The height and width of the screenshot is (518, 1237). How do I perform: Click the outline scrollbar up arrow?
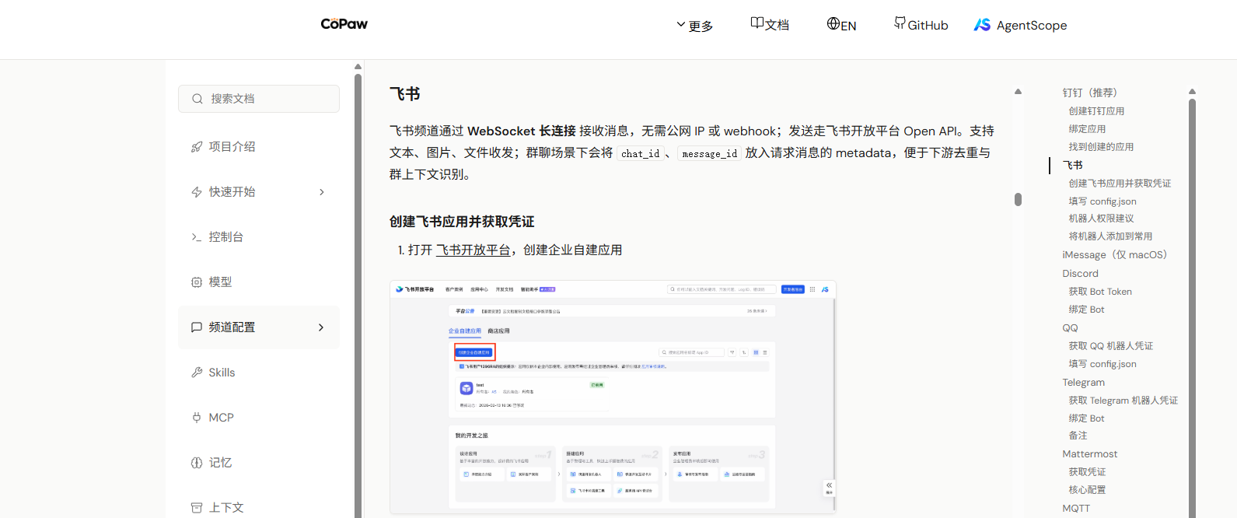(x=1192, y=92)
